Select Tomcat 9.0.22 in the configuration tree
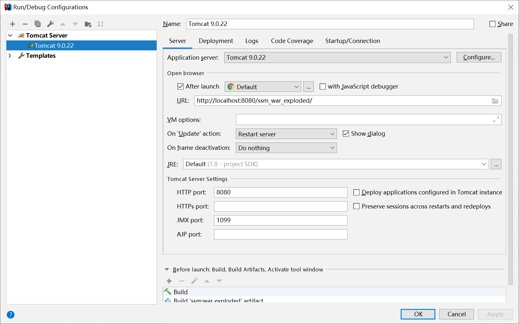Viewport: 519px width, 324px height. [81, 46]
